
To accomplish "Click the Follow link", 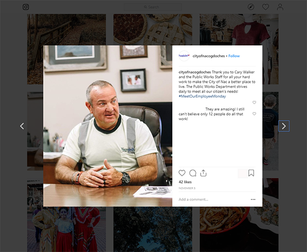I will click(x=234, y=56).
